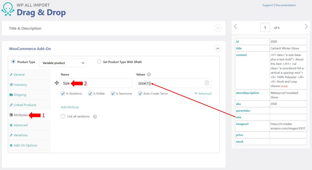Click the WooCommerce Add-On heading
The width and height of the screenshot is (312, 170).
tap(30, 49)
